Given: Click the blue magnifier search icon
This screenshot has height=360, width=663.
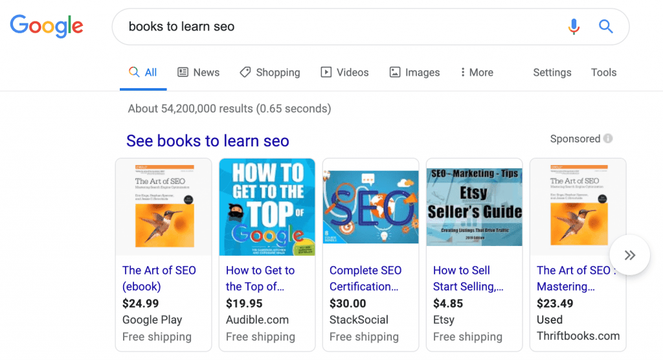Looking at the screenshot, I should (x=606, y=27).
